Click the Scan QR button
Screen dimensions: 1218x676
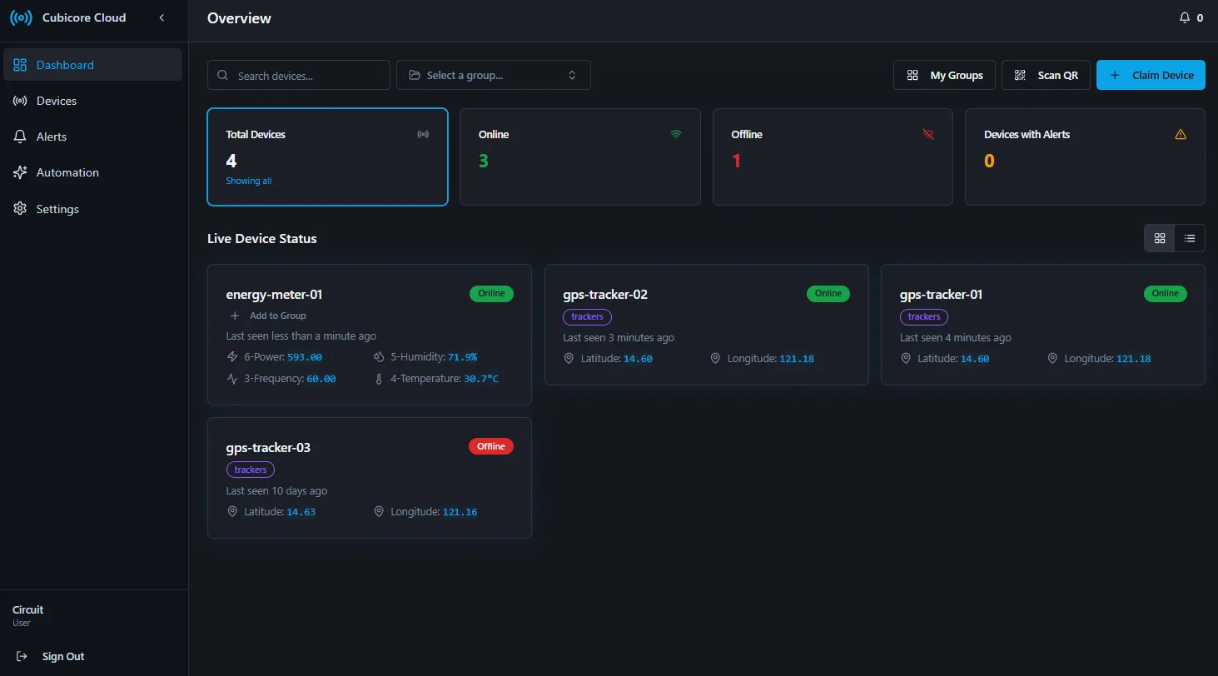1046,75
